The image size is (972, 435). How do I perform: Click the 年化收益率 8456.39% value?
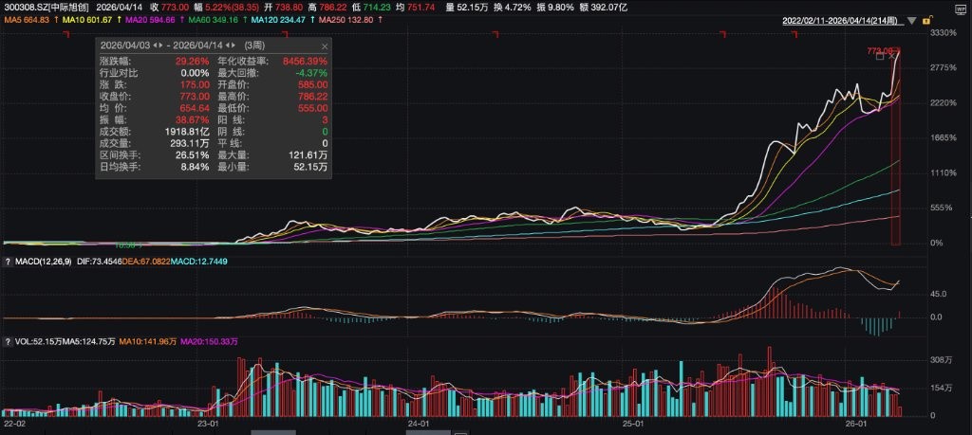306,62
